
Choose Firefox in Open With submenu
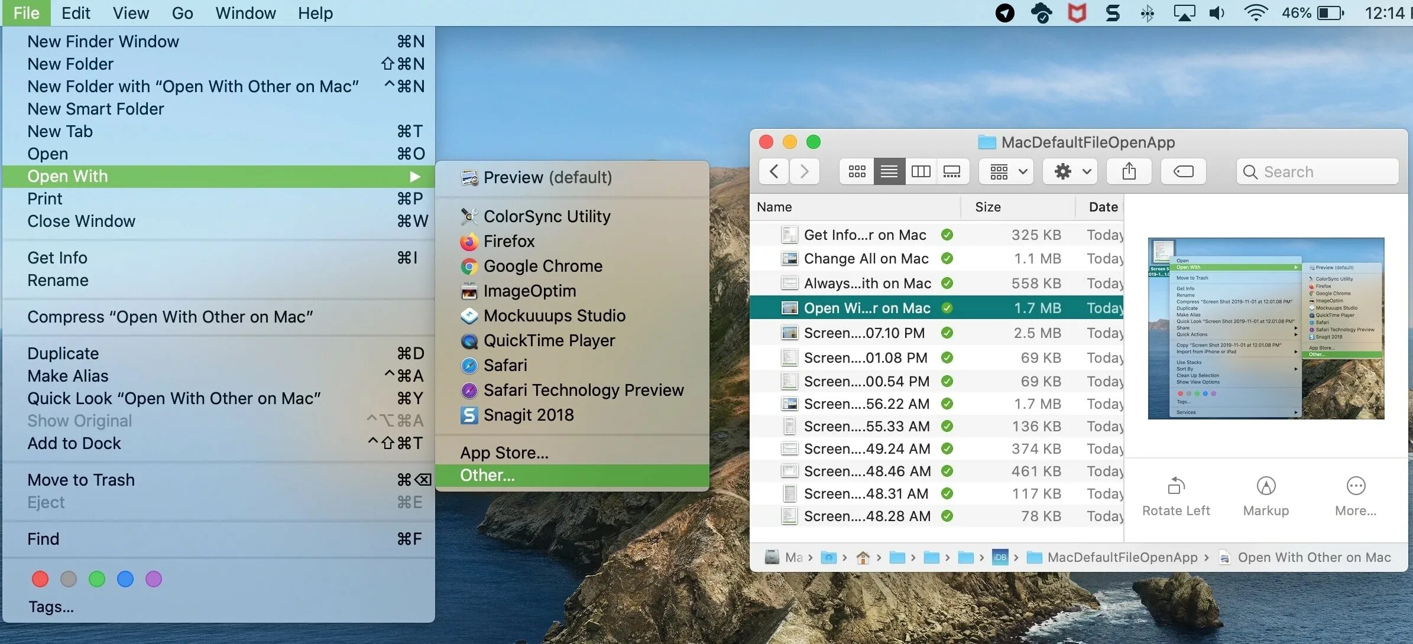572,241
